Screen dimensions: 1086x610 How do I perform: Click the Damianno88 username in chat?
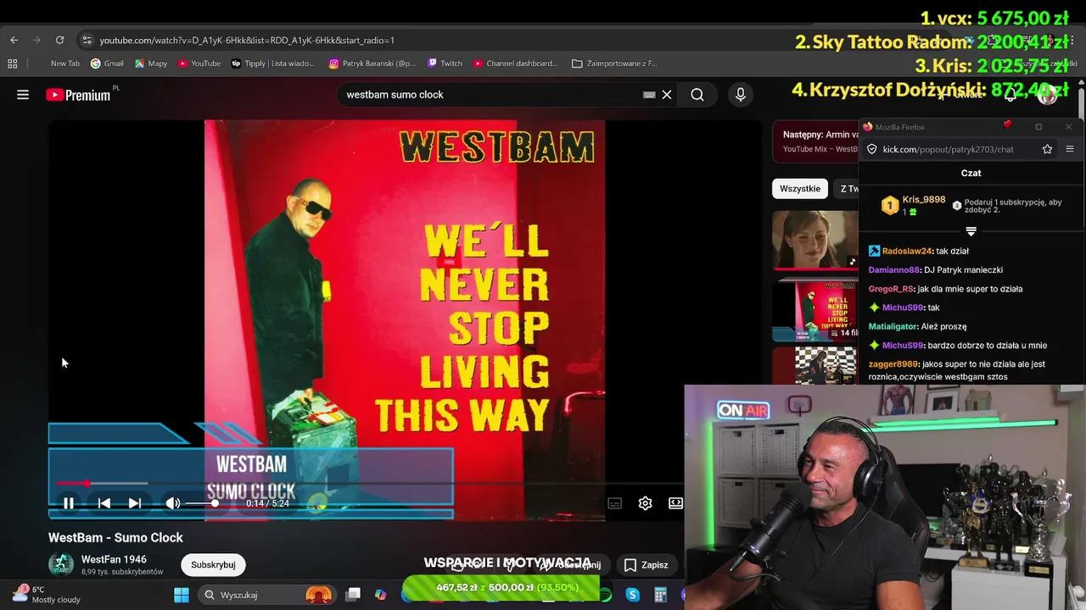coord(894,270)
